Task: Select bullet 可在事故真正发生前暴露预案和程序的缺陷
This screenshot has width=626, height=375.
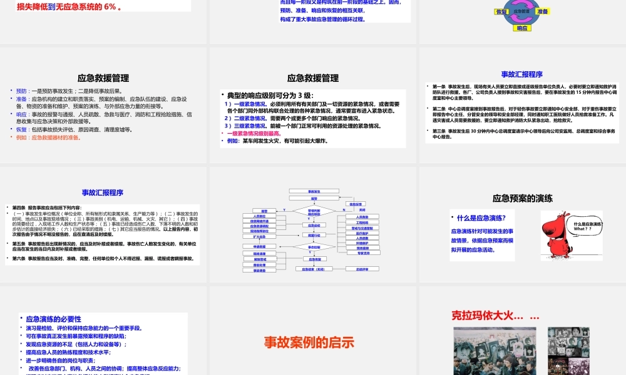Action: coord(76,336)
